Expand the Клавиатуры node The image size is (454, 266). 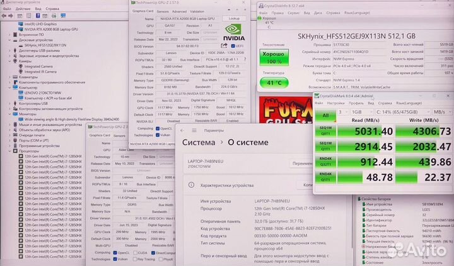pos(9,77)
